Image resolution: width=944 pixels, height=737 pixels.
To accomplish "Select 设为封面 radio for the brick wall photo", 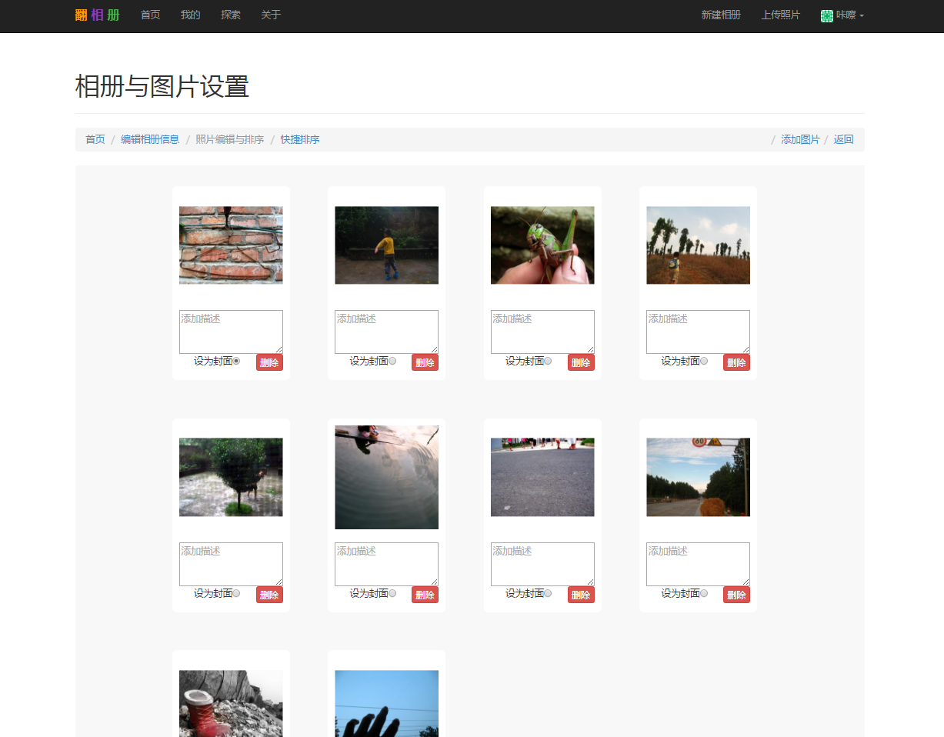I will tap(236, 361).
